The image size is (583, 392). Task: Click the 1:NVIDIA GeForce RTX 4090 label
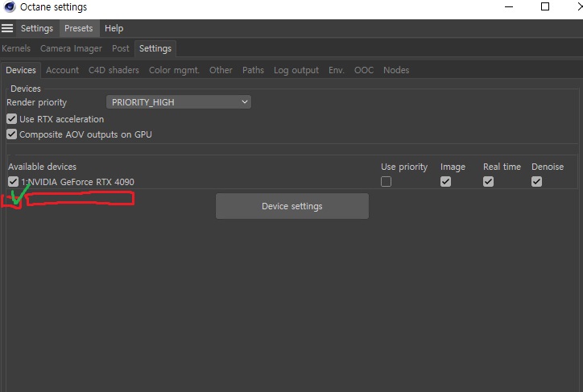tap(78, 182)
